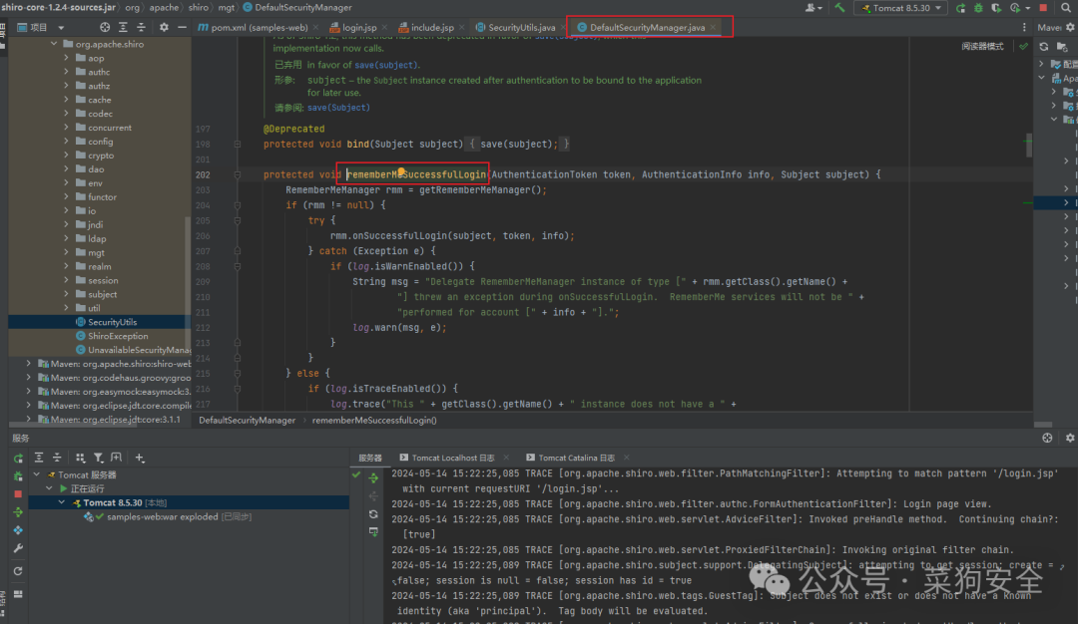Switch to login.jsp tab

359,28
